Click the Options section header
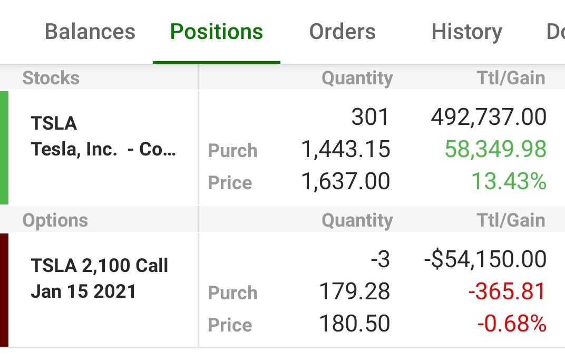Image resolution: width=565 pixels, height=361 pixels. (x=55, y=220)
